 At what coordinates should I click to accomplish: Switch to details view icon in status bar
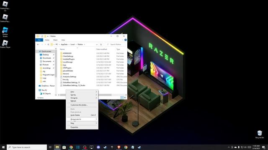coord(122,97)
